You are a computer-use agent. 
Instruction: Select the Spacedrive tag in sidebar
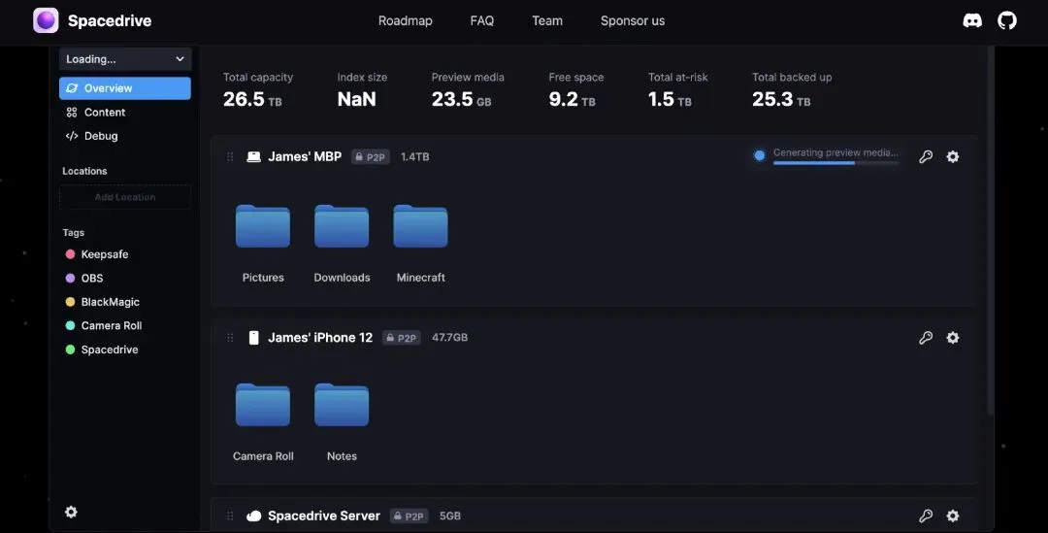point(102,350)
